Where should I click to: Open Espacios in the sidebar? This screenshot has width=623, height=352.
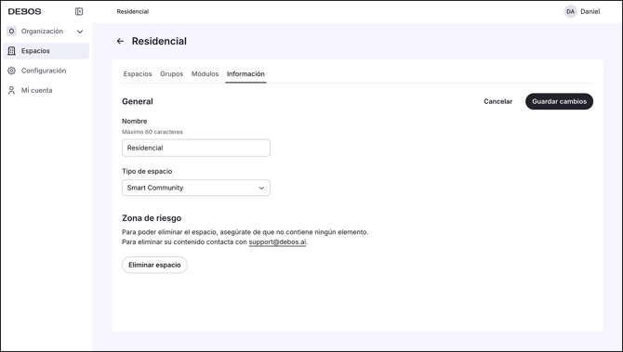46,51
